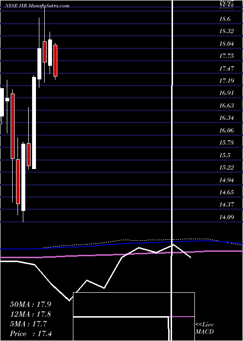The height and width of the screenshot is (341, 243).
Task: Select the tallest white candlestick rising to 17.19
Action: tap(34, 123)
